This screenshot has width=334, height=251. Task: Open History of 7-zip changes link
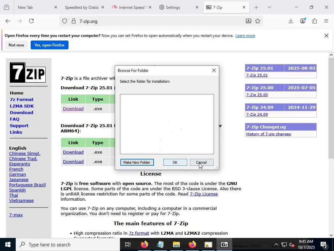pos(268,134)
